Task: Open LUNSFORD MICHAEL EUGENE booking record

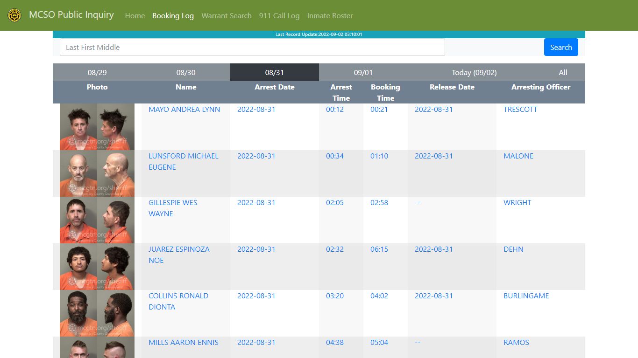Action: [x=184, y=161]
